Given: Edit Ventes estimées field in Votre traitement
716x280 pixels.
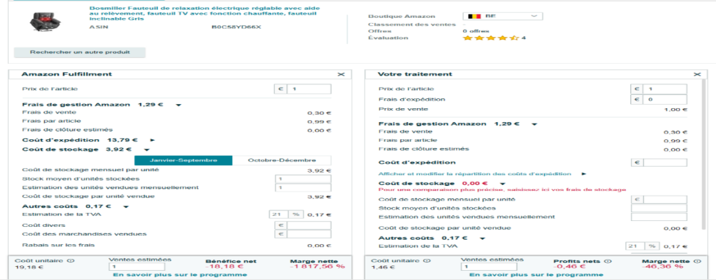Looking at the screenshot, I should click(489, 266).
